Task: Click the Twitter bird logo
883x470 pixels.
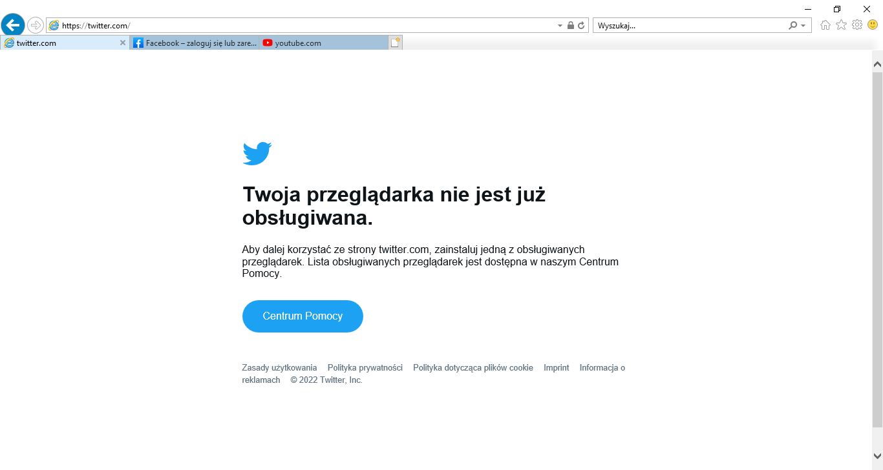Action: pos(257,154)
